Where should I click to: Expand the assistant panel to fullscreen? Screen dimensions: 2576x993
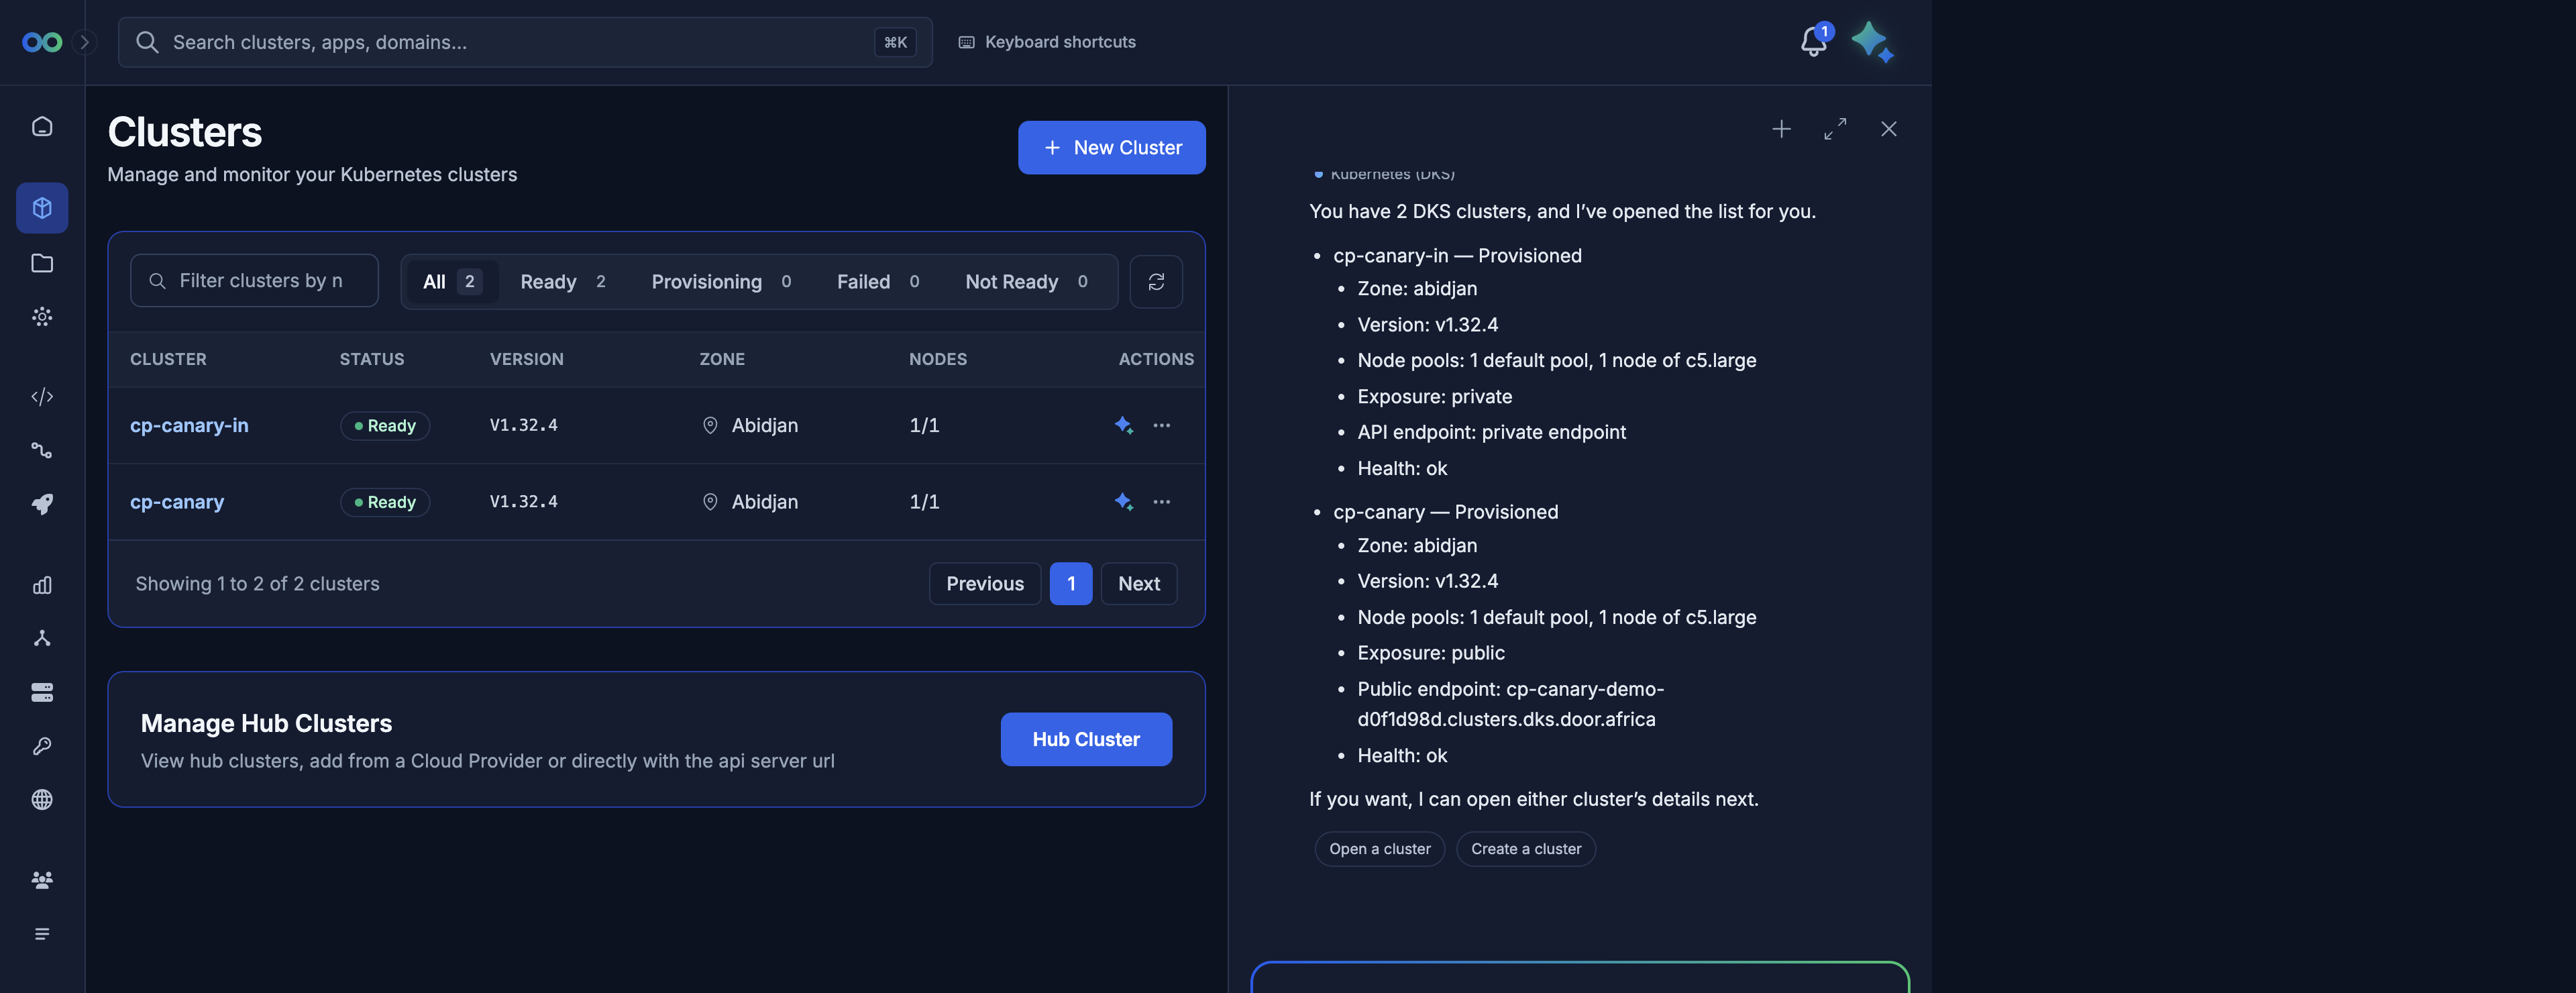point(1835,129)
